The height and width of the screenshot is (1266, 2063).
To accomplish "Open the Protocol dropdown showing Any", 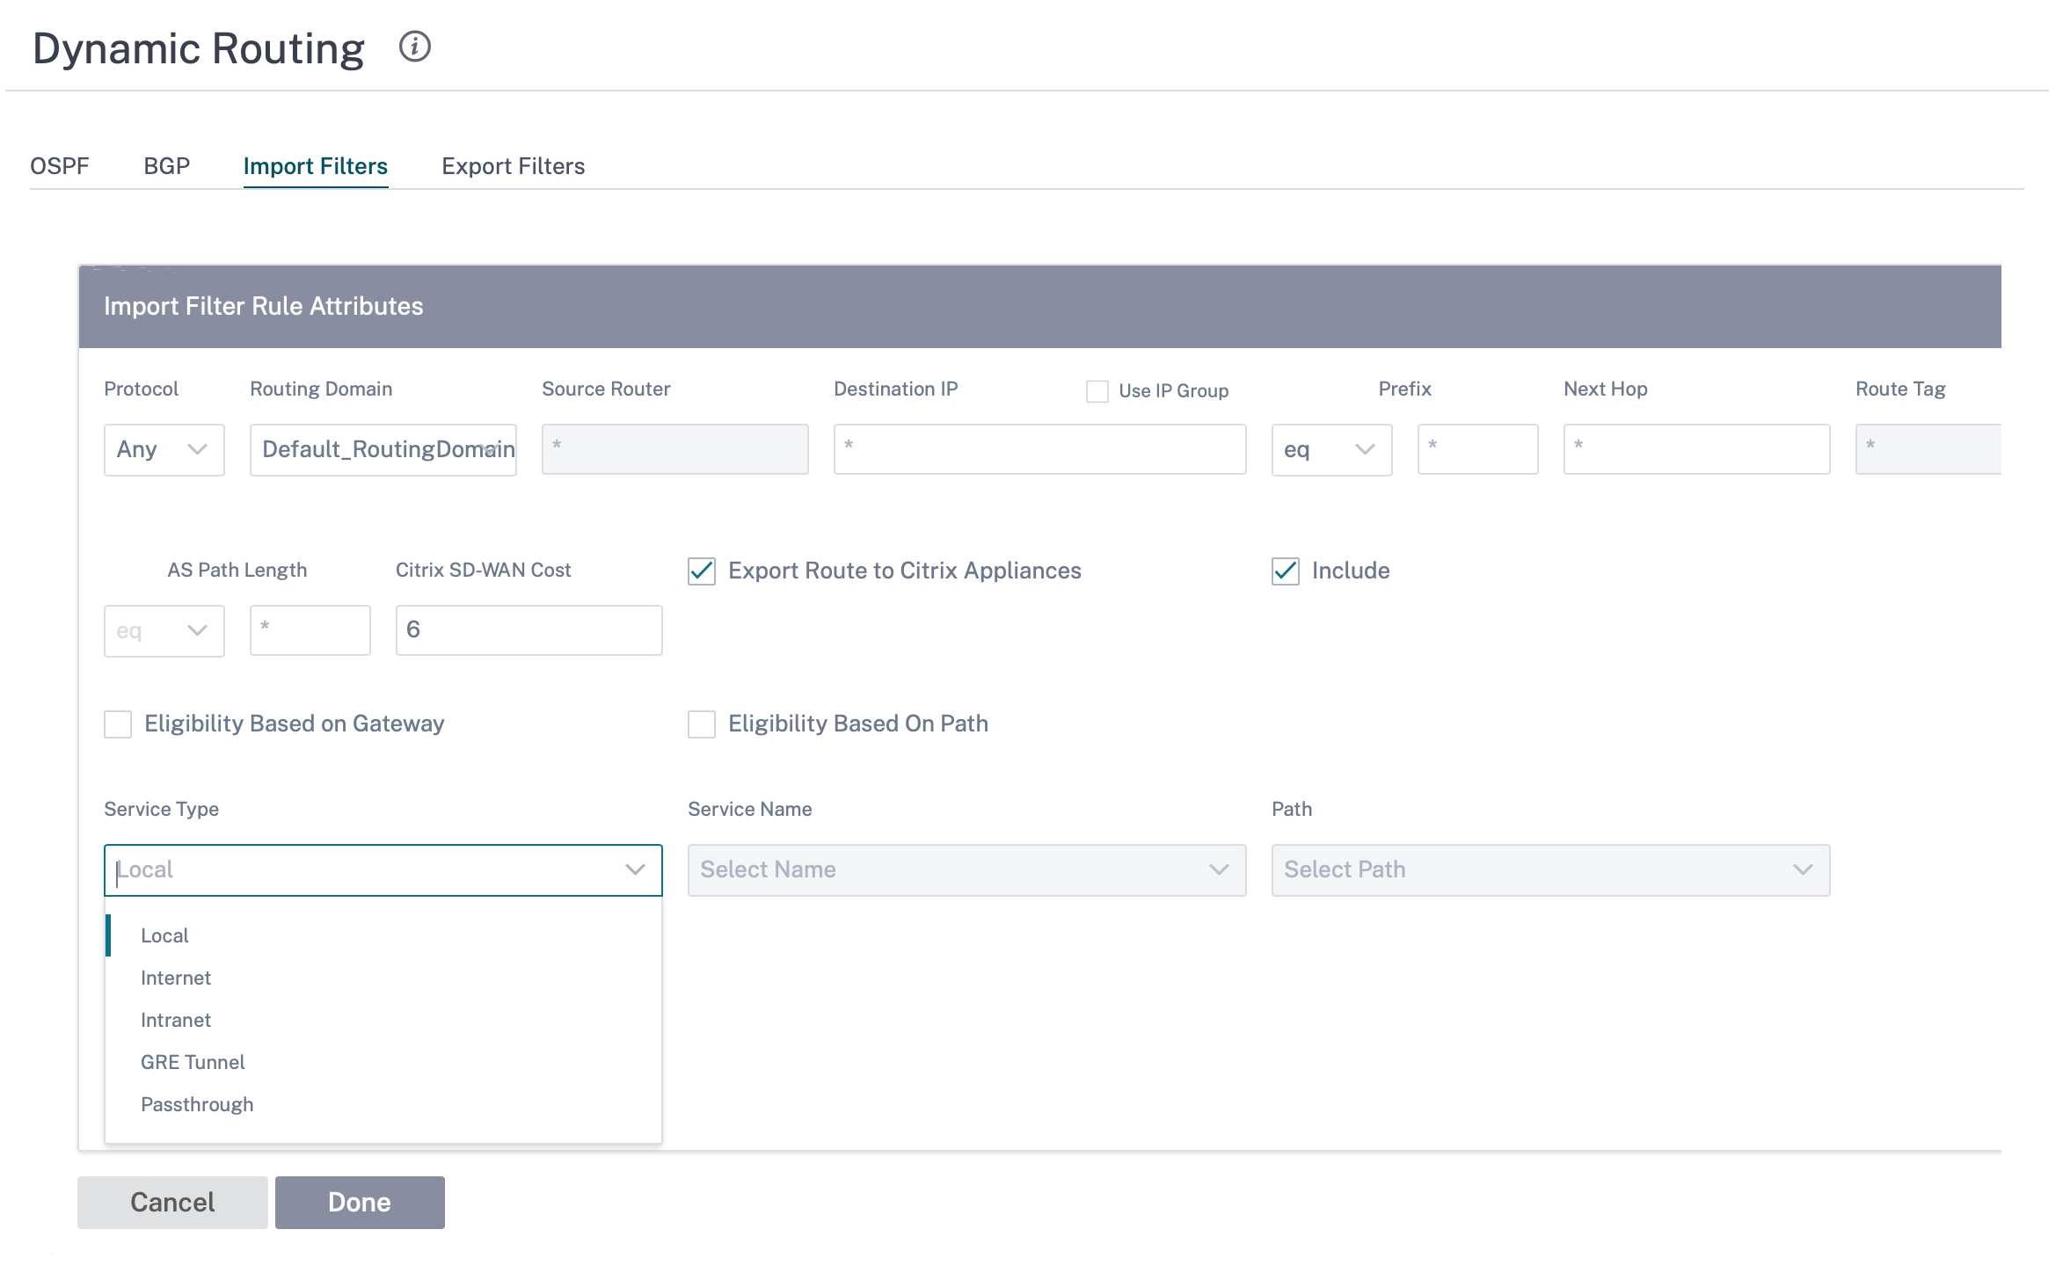I will tap(164, 449).
